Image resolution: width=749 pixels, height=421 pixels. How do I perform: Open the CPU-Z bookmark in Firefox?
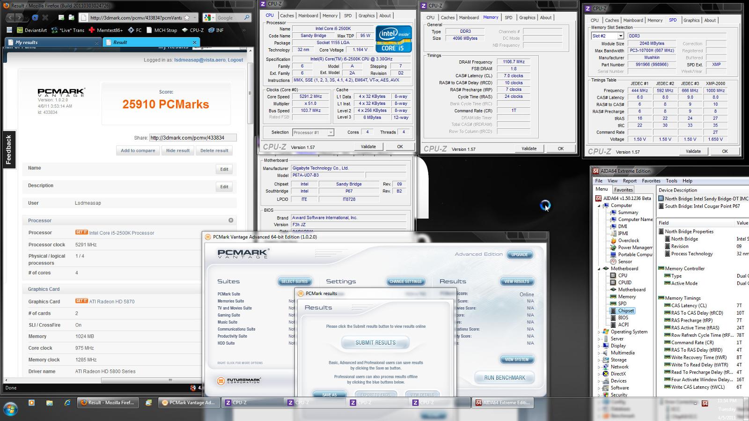pos(193,30)
